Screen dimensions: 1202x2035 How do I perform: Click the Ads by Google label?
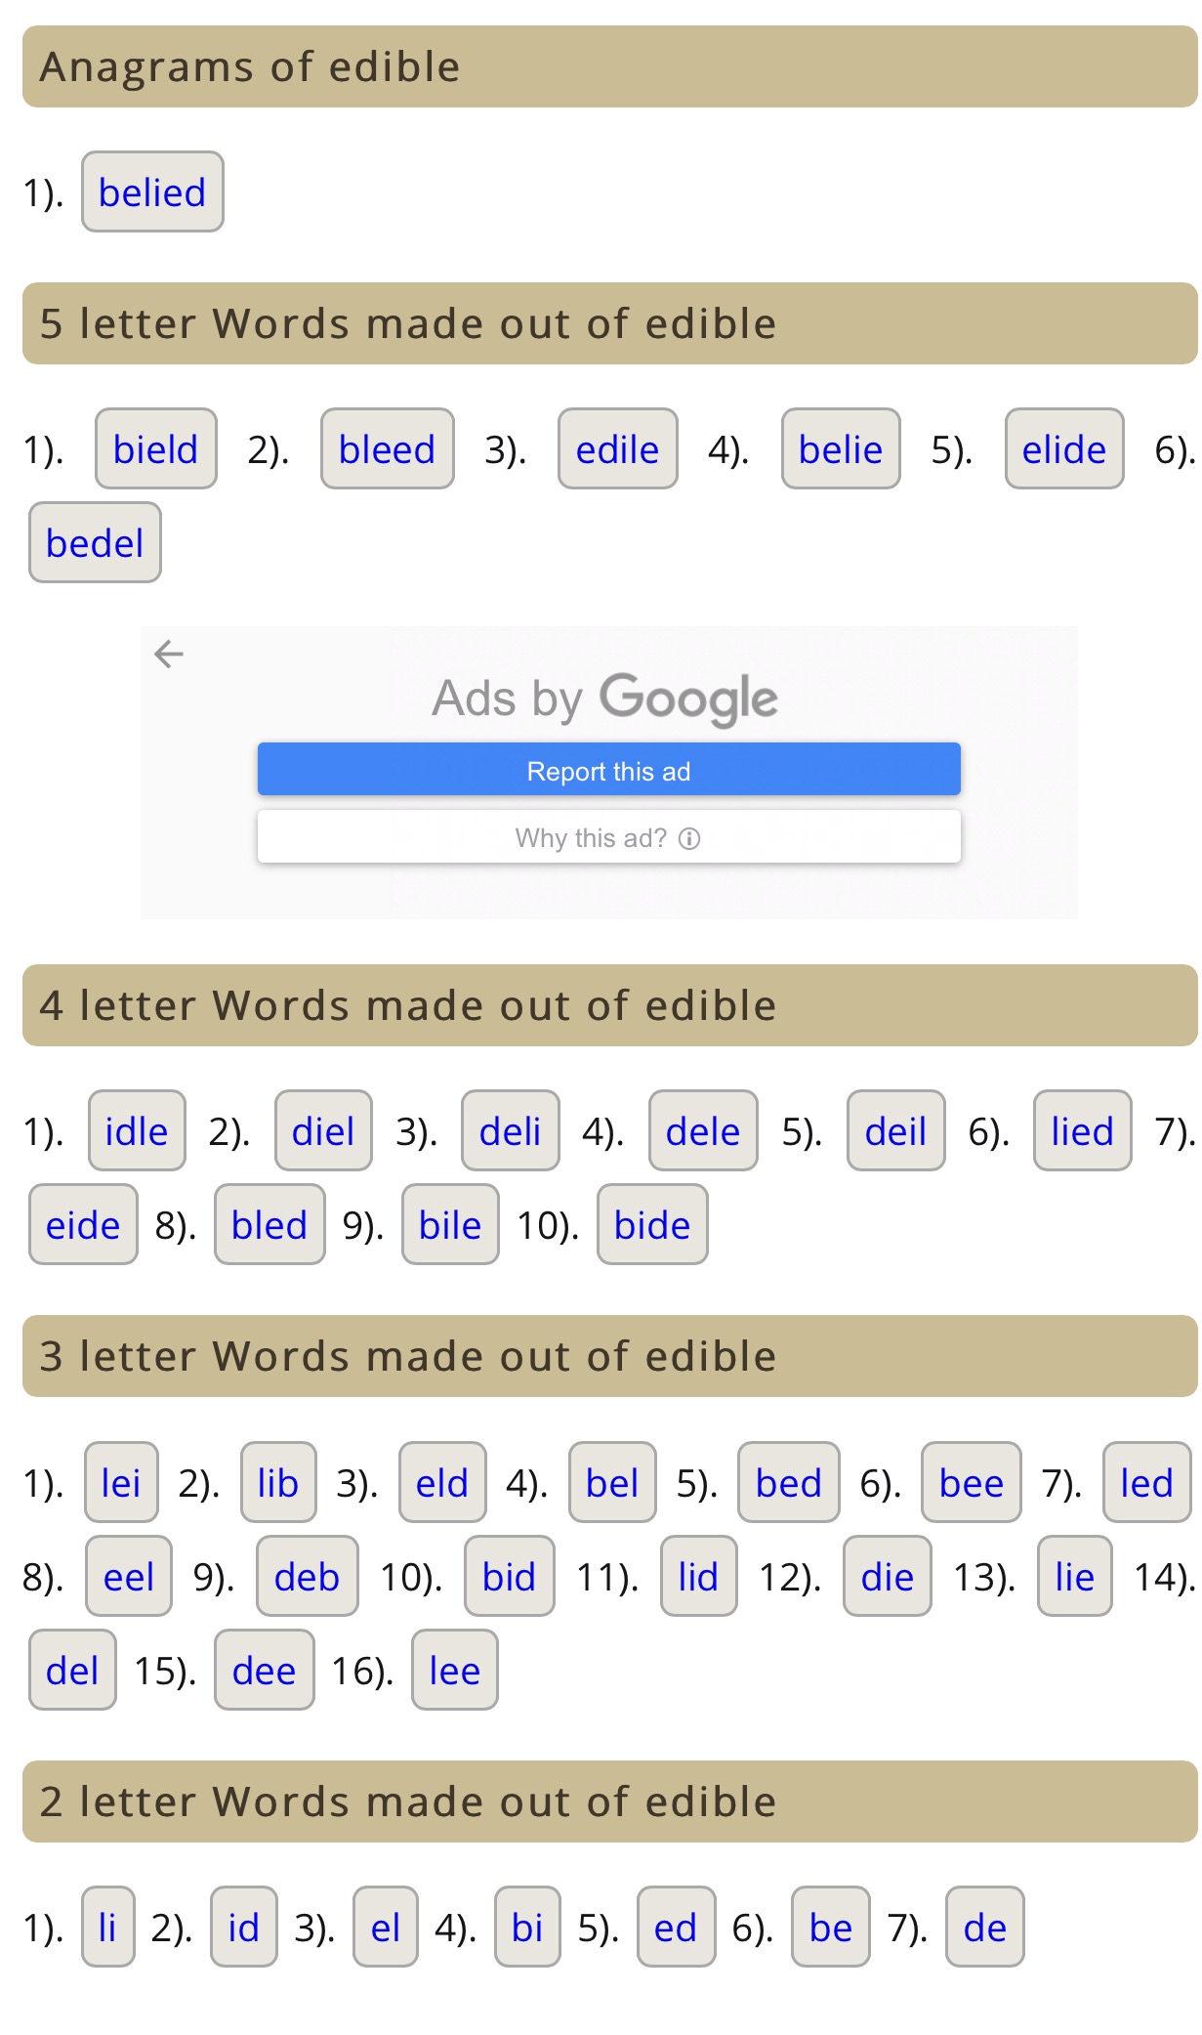(x=605, y=699)
